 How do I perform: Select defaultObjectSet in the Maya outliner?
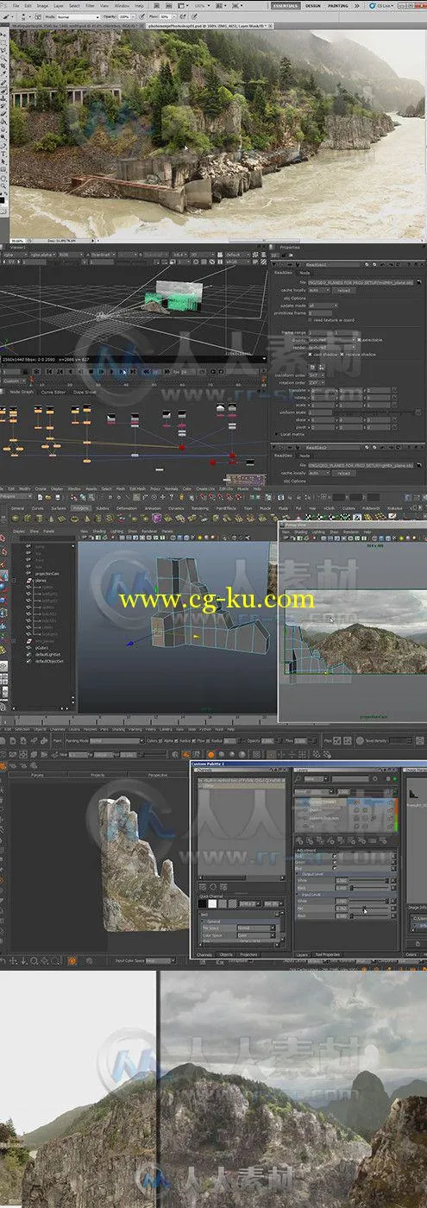[49, 661]
